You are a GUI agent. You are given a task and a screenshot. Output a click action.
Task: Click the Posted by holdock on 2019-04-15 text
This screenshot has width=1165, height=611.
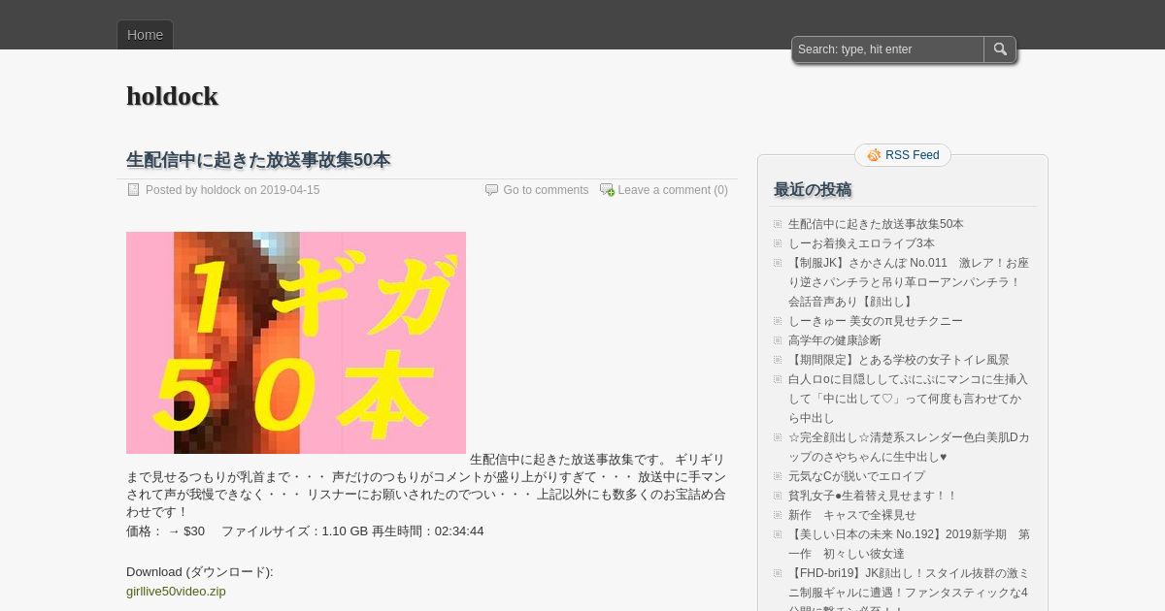232,190
